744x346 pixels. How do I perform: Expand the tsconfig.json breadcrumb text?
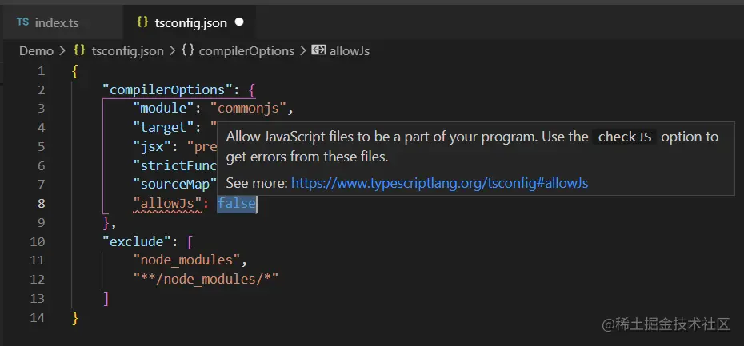point(127,50)
